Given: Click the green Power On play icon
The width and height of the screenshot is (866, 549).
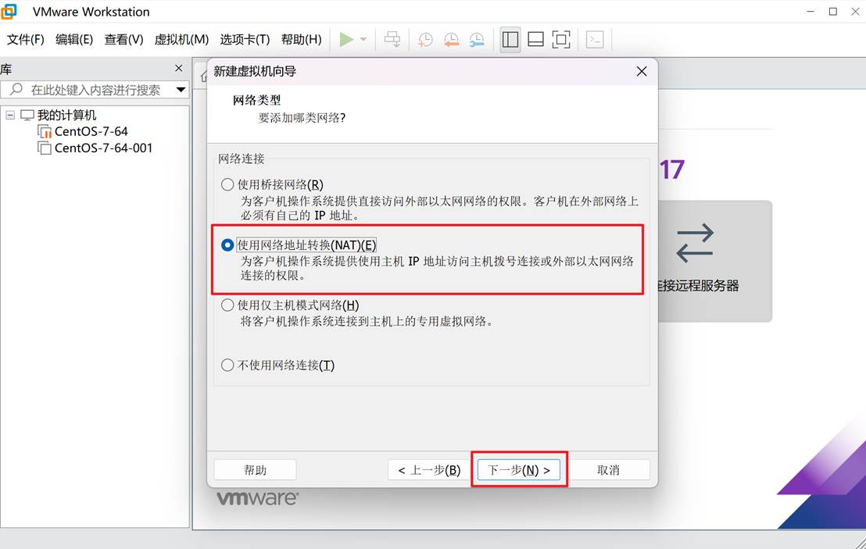Looking at the screenshot, I should (346, 39).
